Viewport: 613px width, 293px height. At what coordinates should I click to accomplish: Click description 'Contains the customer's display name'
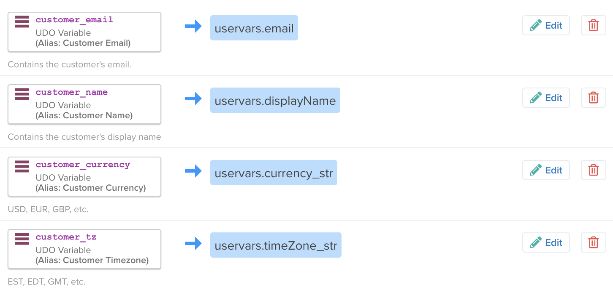(x=84, y=137)
